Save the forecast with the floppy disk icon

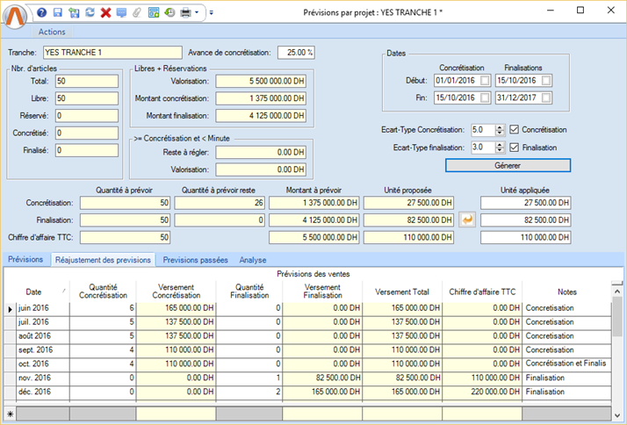point(58,12)
